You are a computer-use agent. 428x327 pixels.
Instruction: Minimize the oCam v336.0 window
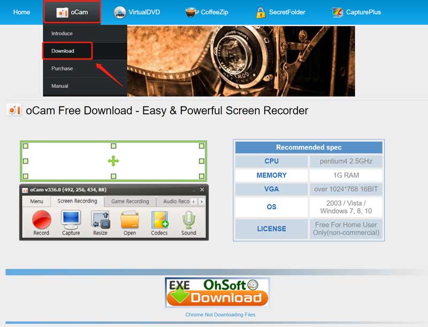(x=194, y=190)
